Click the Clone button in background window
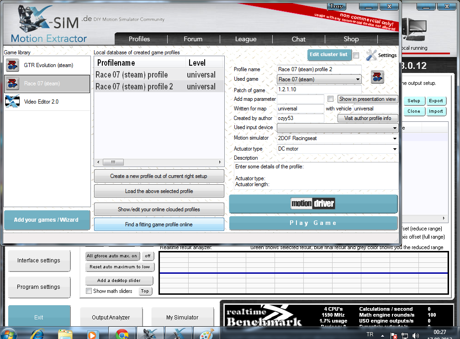 [x=414, y=111]
